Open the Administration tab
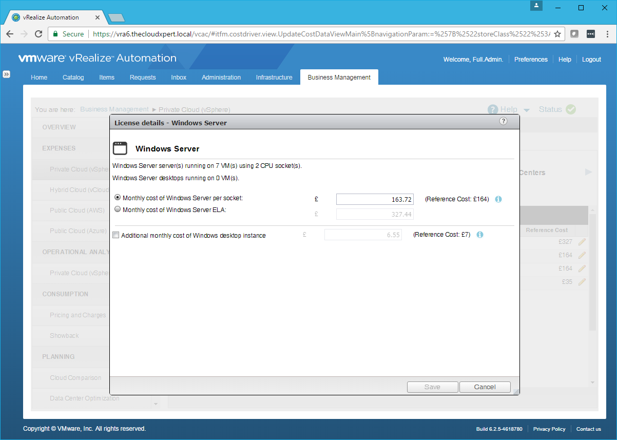 point(221,78)
